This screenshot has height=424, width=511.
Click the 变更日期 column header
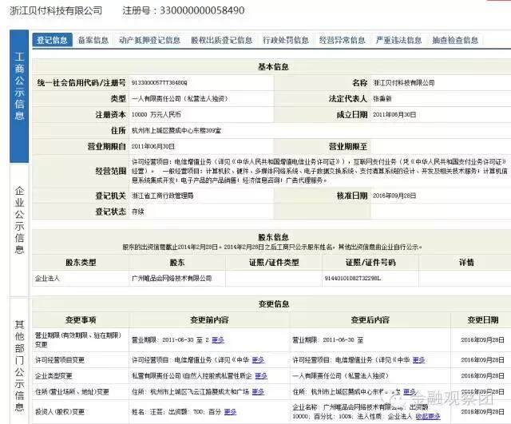tap(482, 319)
